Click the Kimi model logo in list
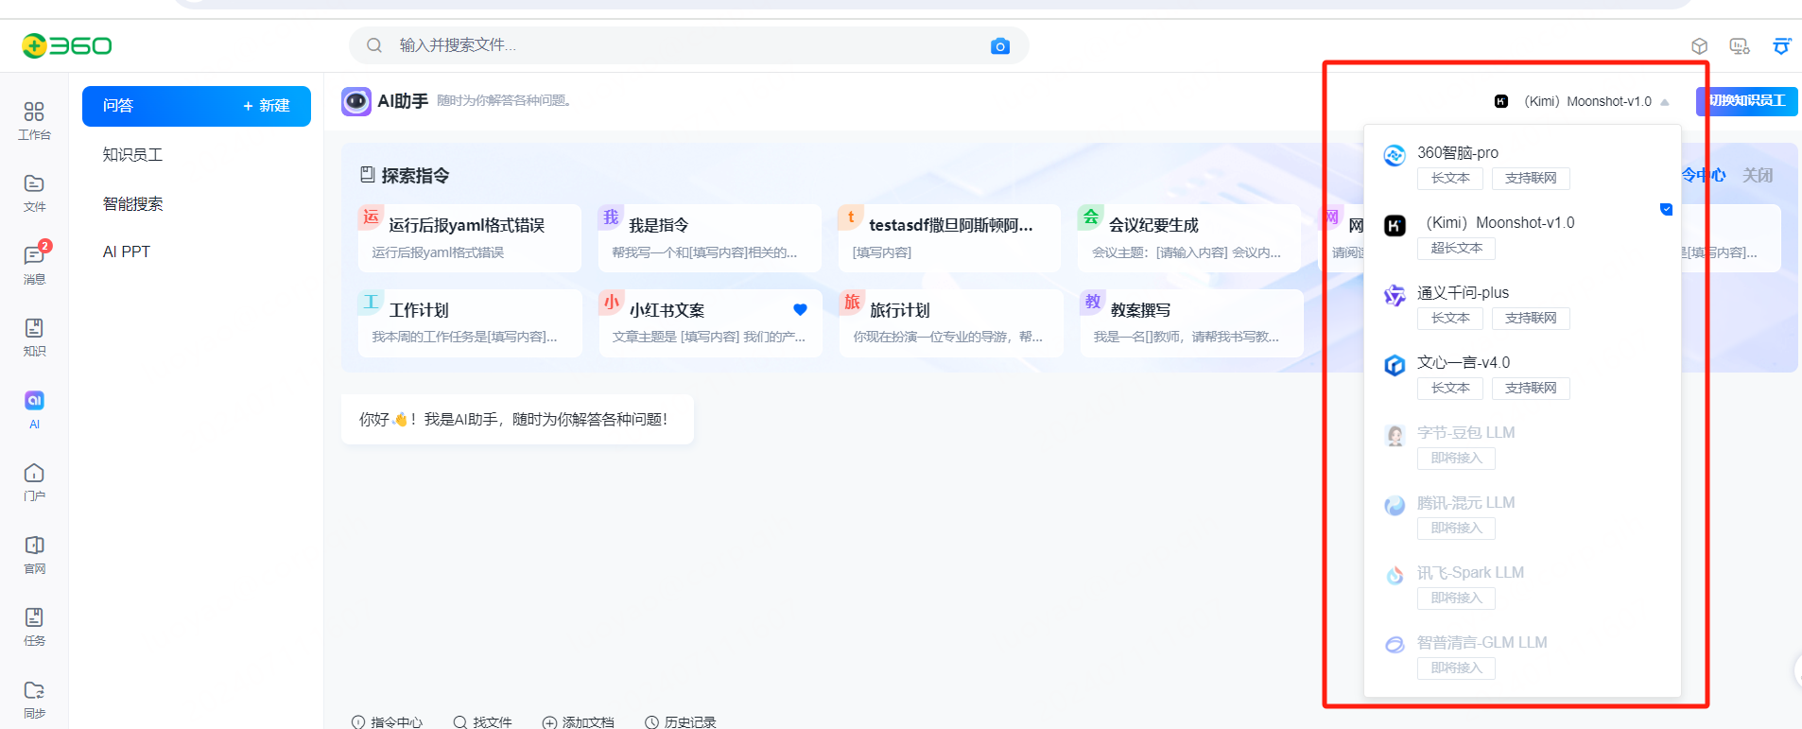Image resolution: width=1802 pixels, height=729 pixels. click(1395, 225)
